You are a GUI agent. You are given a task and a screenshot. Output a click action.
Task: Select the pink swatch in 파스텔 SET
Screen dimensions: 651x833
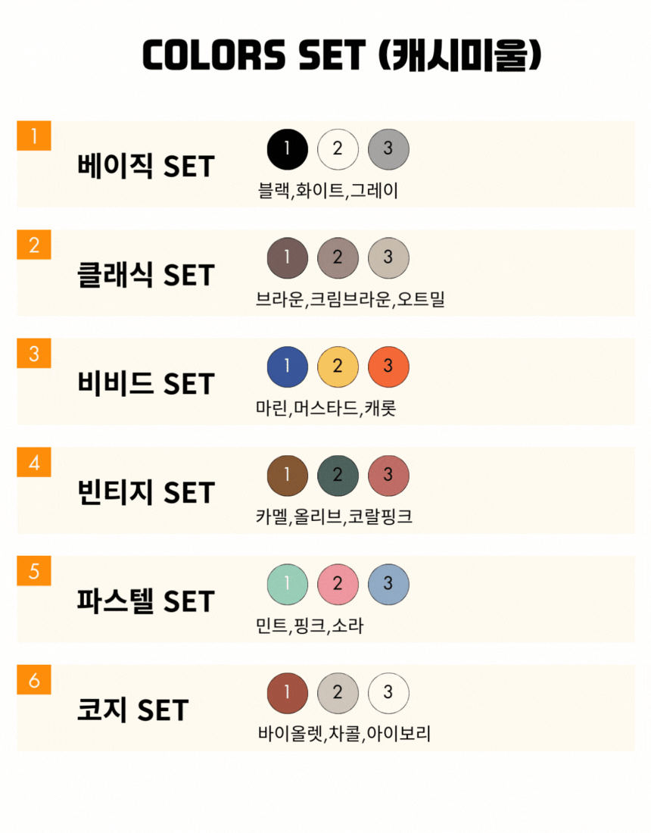point(338,585)
